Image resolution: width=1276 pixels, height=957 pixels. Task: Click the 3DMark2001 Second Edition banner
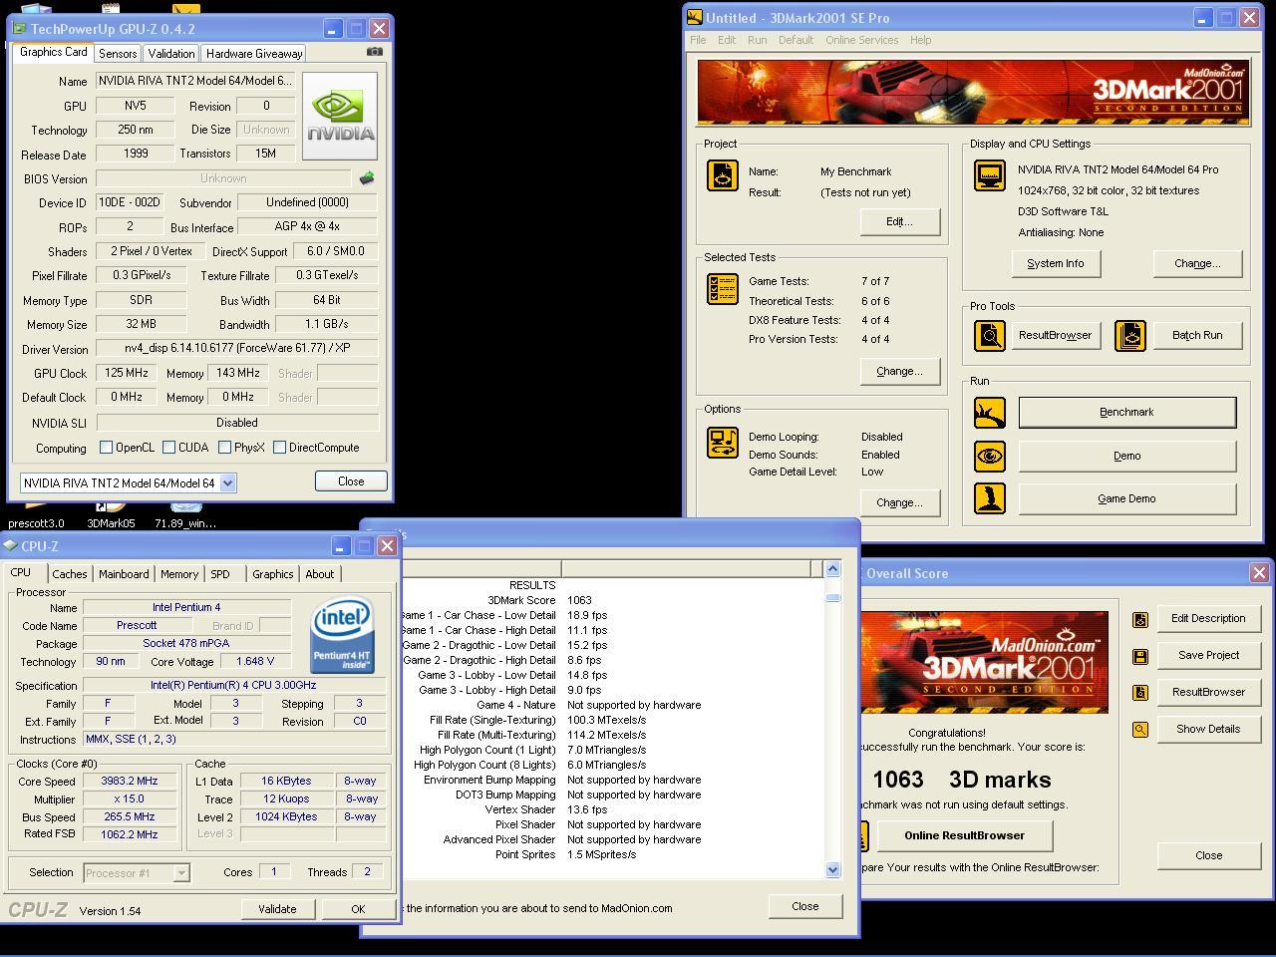tap(973, 93)
